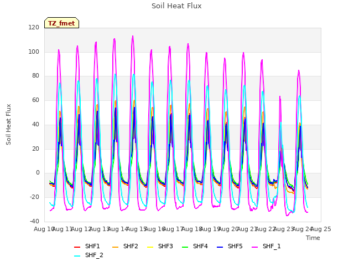Click the cyan SHF_2 legend swatch
The width and height of the screenshot is (354, 266).
coord(77,256)
